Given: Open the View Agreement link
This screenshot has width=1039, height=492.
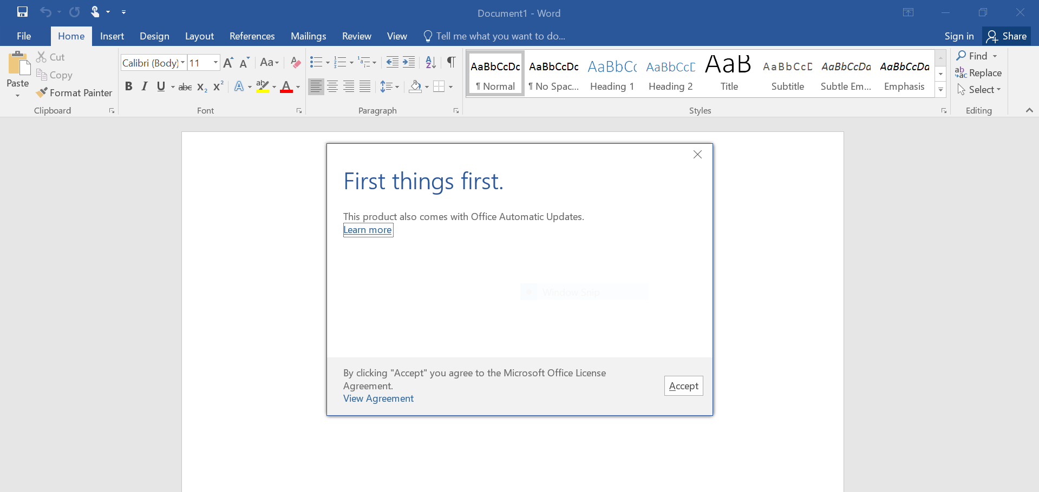Looking at the screenshot, I should [x=378, y=398].
